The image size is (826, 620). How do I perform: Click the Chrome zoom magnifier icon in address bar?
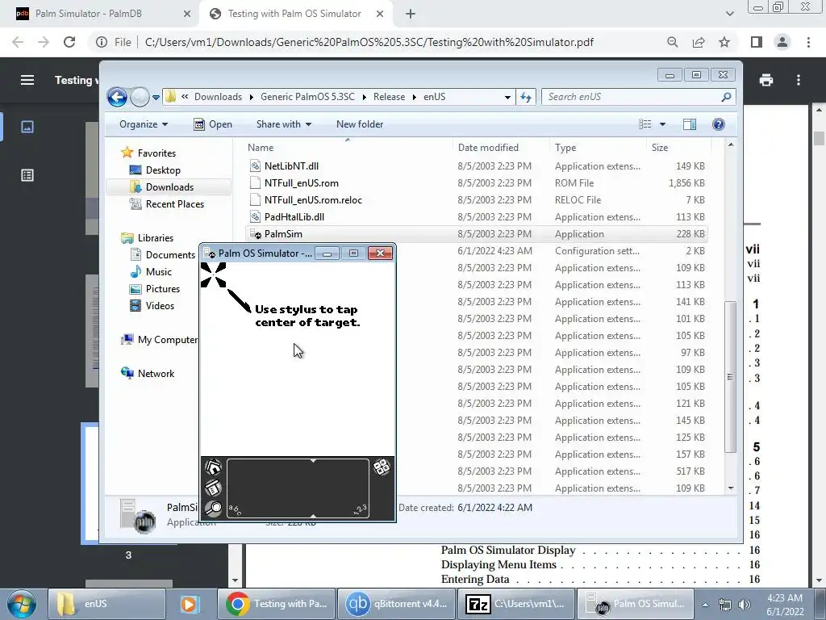[673, 42]
